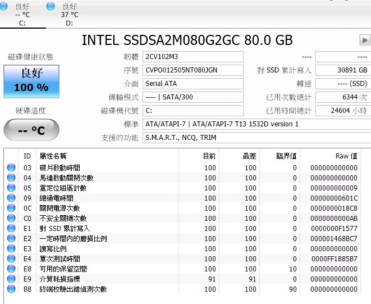Click threshold value 90 in row B8
The height and width of the screenshot is (304, 371).
click(x=293, y=289)
